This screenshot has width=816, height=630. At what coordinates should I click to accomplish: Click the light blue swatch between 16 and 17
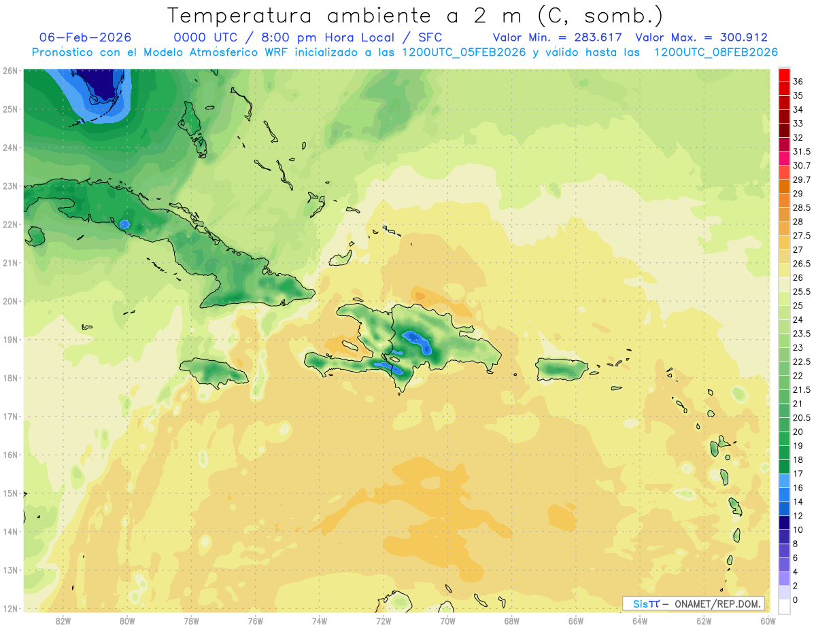(784, 480)
